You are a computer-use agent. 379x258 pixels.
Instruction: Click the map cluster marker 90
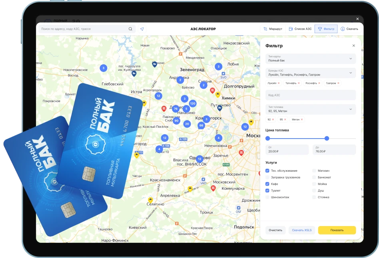[176, 121]
